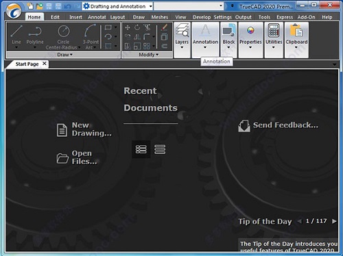Open the Utilities calculator panel
The height and width of the screenshot is (256, 343).
tap(274, 40)
